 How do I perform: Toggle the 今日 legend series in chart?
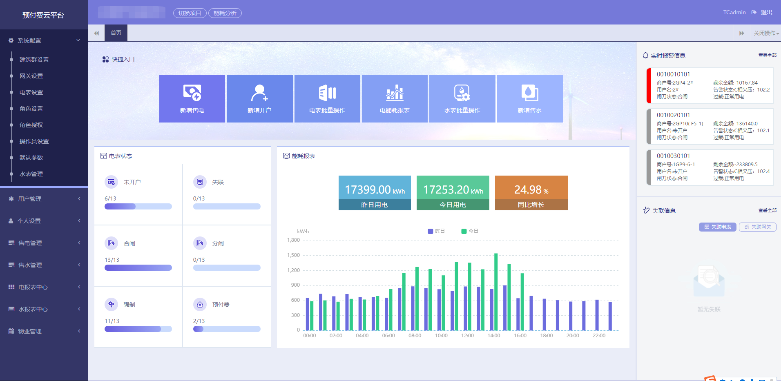coord(470,231)
